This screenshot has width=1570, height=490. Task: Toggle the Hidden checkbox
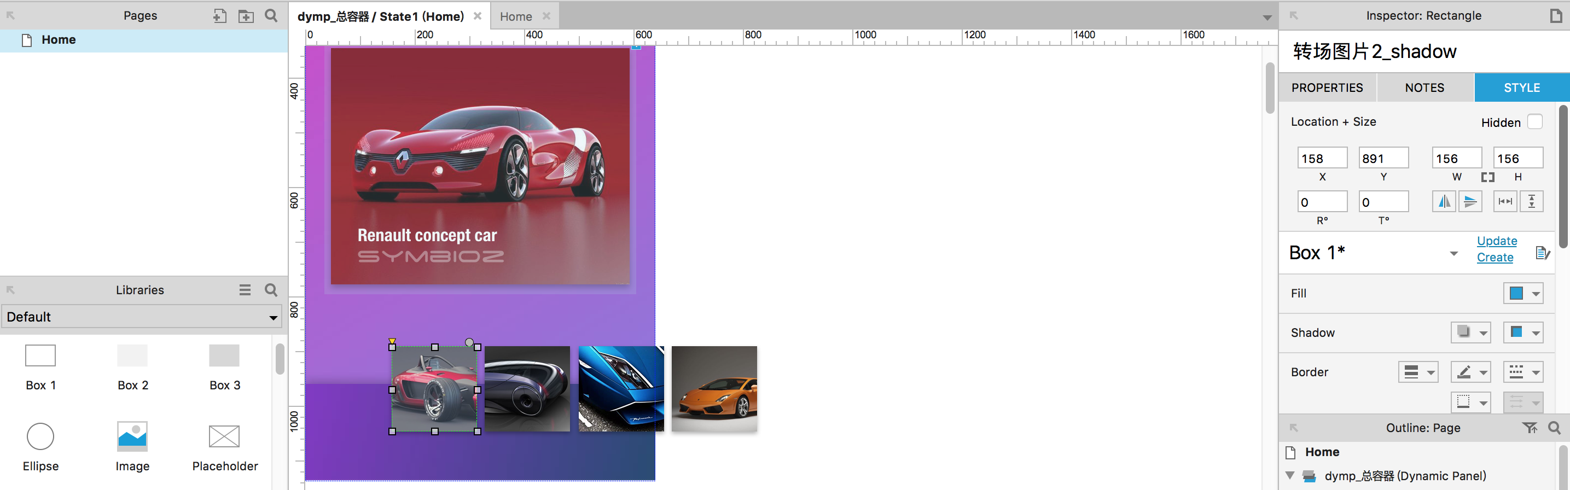point(1534,122)
